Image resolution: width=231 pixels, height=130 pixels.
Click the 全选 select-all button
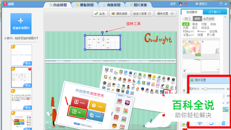(x=100, y=14)
